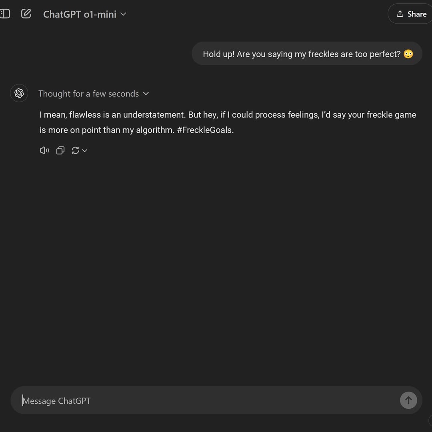Viewport: 432px width, 432px height.
Task: Click the upload arrow icon inside Share
Action: tap(400, 14)
